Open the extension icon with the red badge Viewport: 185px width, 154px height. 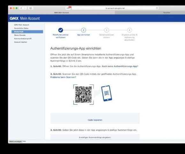[68, 8]
